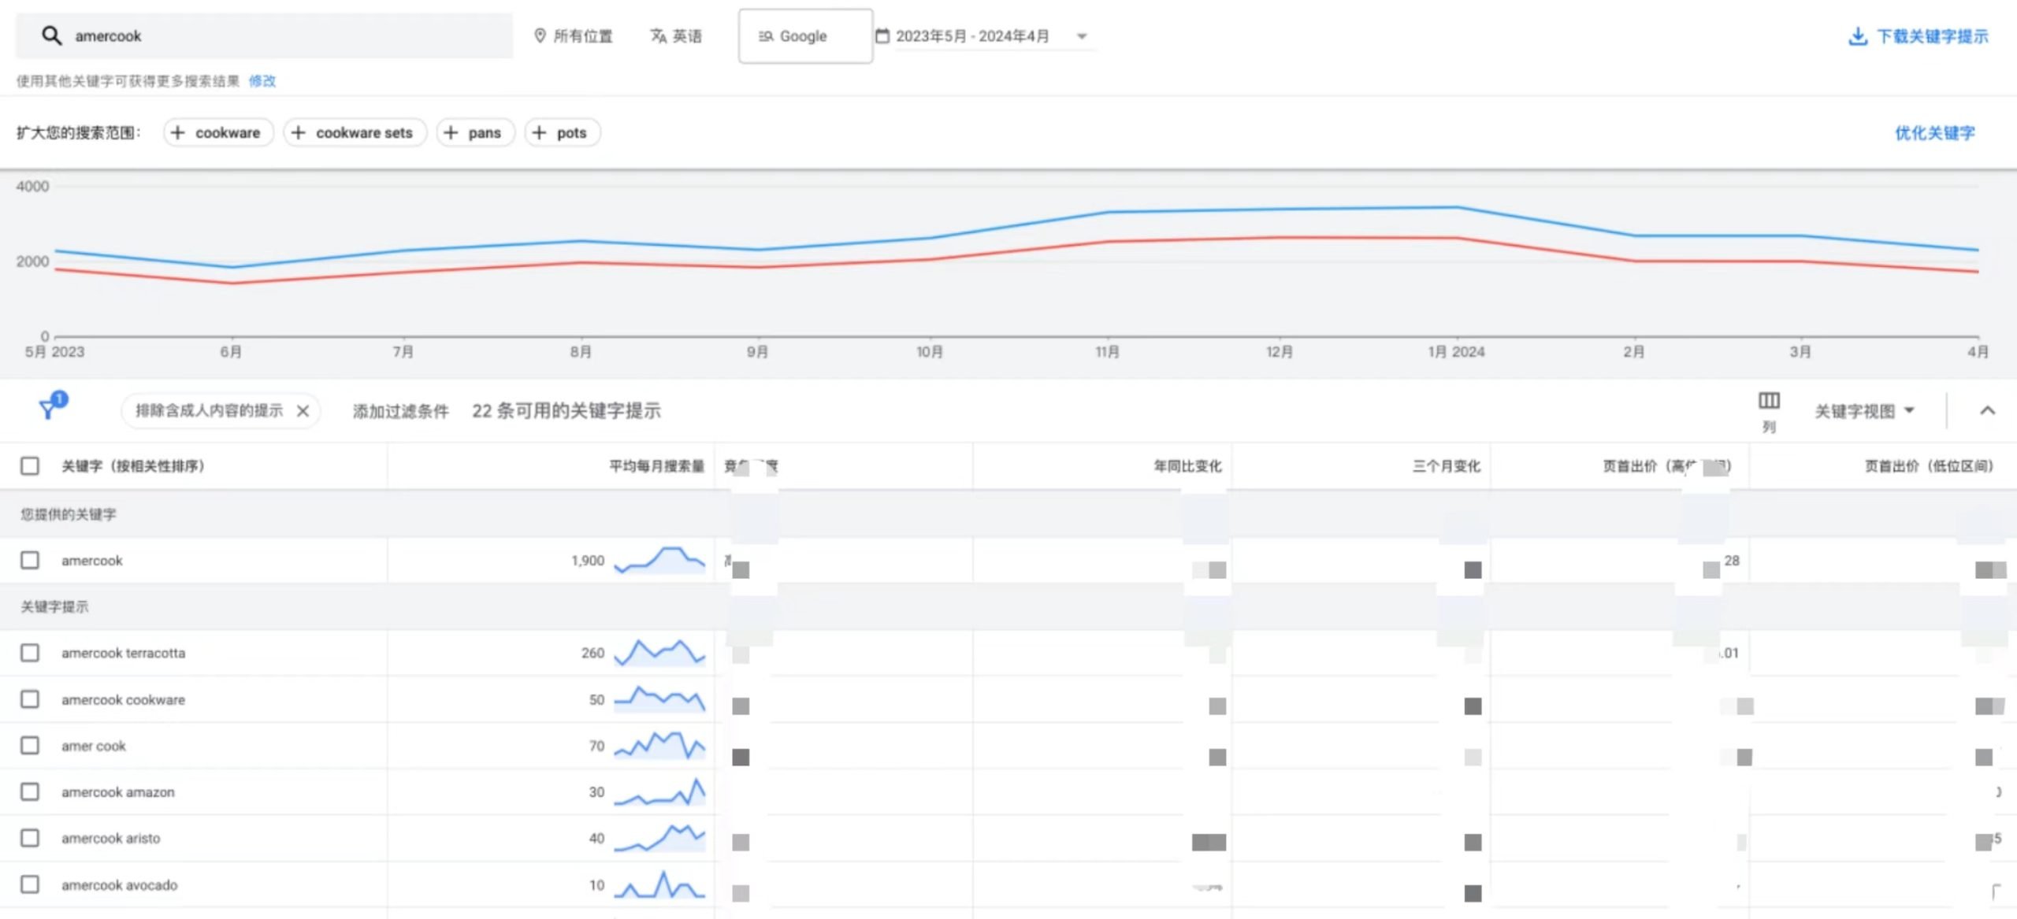Image resolution: width=2017 pixels, height=919 pixels.
Task: Check the amercook cookware row
Action: [30, 699]
